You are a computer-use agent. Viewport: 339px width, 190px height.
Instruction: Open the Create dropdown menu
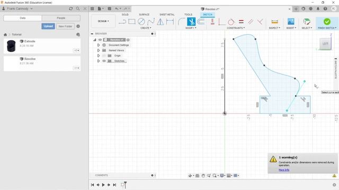tap(146, 28)
